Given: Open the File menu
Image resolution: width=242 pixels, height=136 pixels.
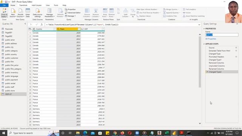Looking at the screenshot, I should pyautogui.click(x=4, y=5).
